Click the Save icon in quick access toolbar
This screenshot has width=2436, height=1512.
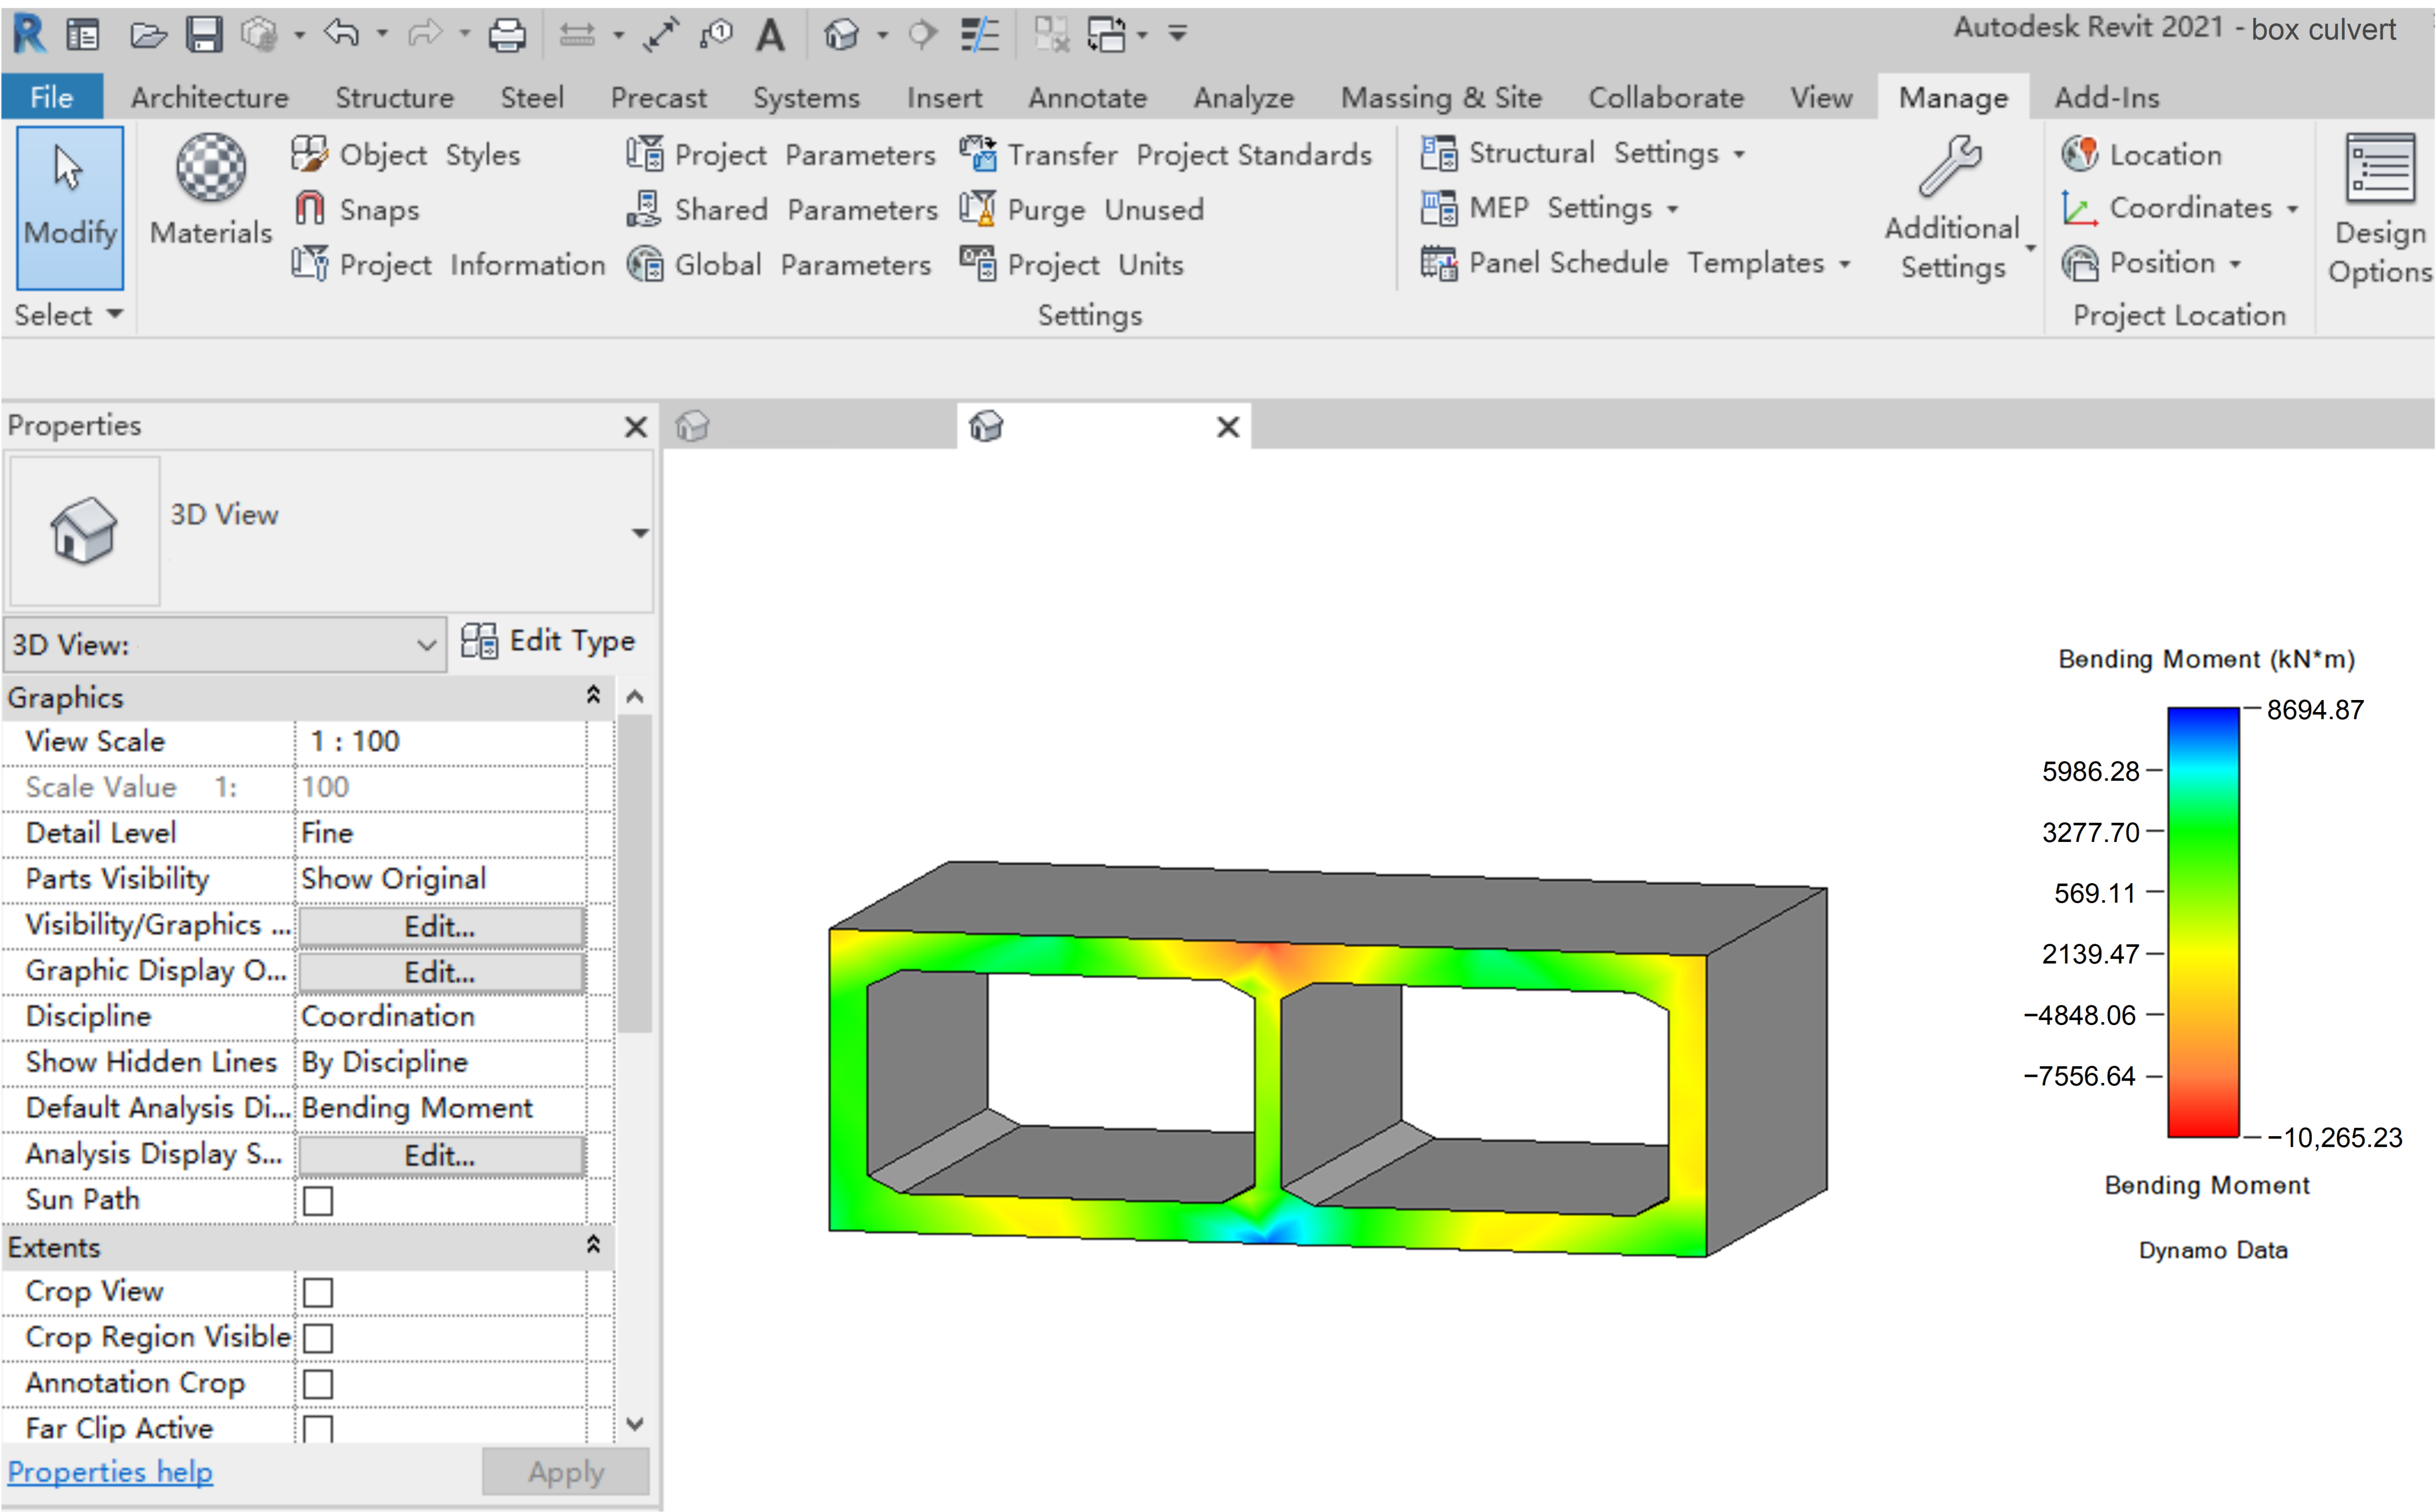coord(204,35)
